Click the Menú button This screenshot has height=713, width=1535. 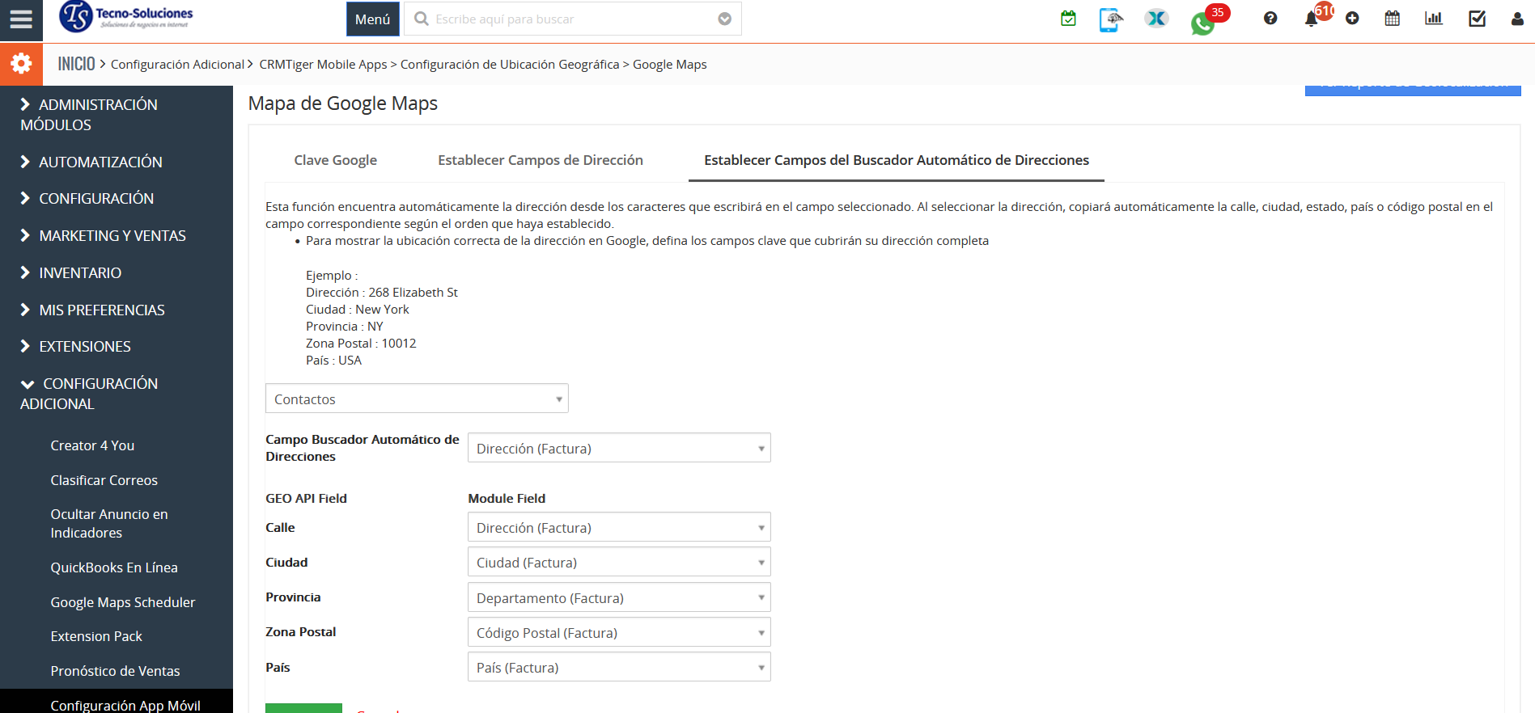373,19
